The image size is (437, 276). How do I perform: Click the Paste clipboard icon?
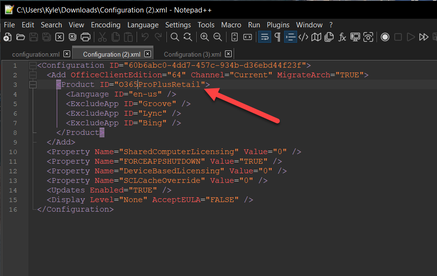coord(128,37)
